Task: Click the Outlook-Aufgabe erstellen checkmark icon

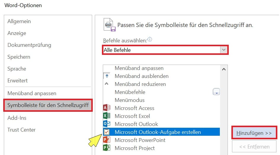Action: point(106,132)
